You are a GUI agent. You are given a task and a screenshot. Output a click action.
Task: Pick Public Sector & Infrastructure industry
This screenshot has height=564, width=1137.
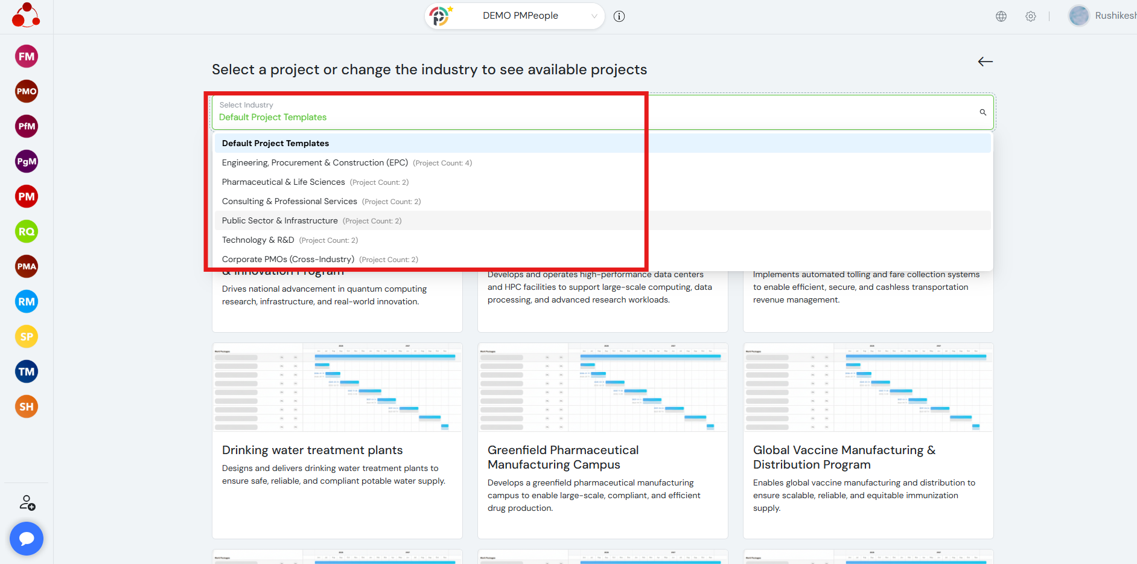tap(280, 221)
